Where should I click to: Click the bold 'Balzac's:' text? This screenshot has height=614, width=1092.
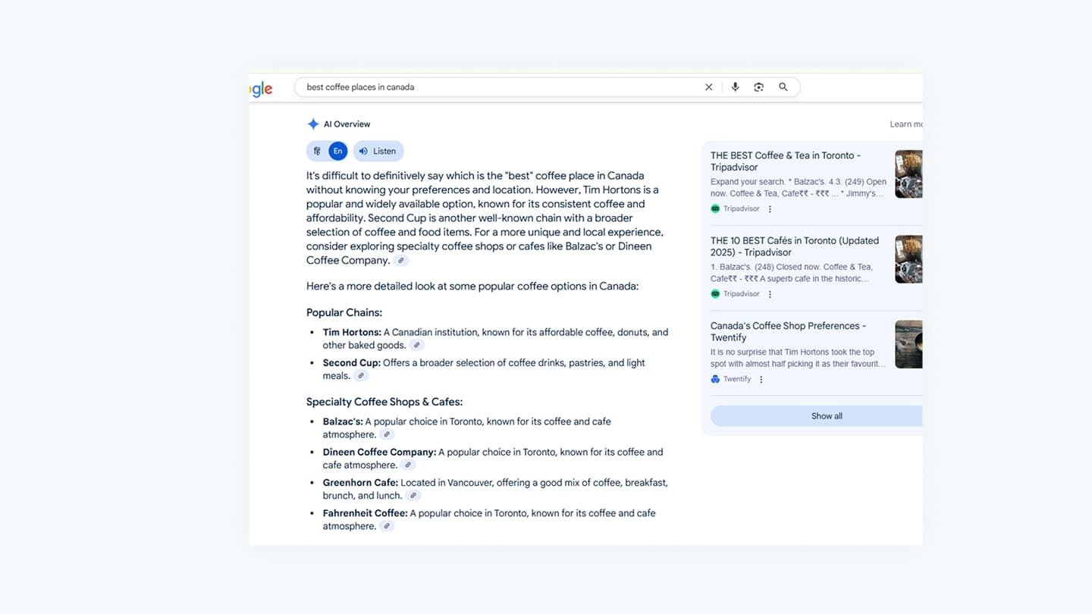click(x=343, y=421)
